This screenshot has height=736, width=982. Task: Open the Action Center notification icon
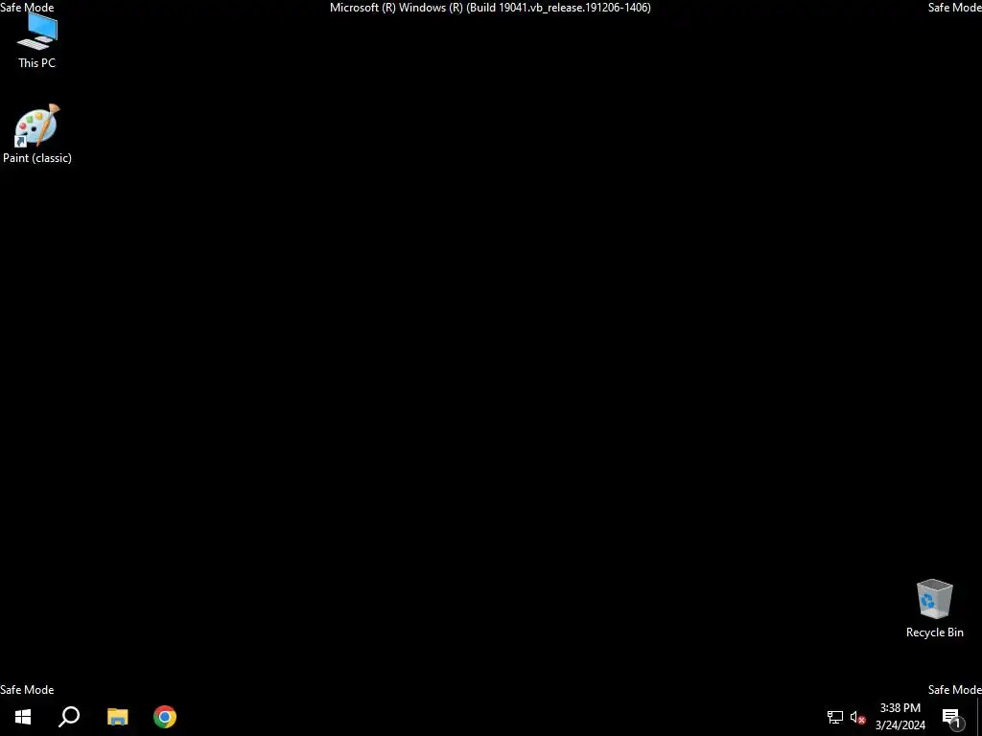click(x=953, y=717)
